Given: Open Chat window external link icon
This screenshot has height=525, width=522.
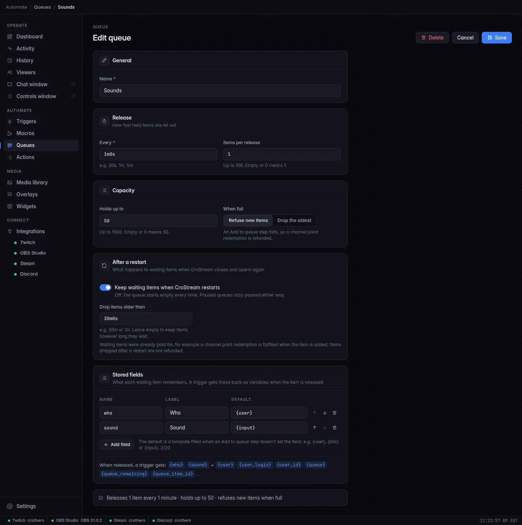Looking at the screenshot, I should click(x=73, y=84).
